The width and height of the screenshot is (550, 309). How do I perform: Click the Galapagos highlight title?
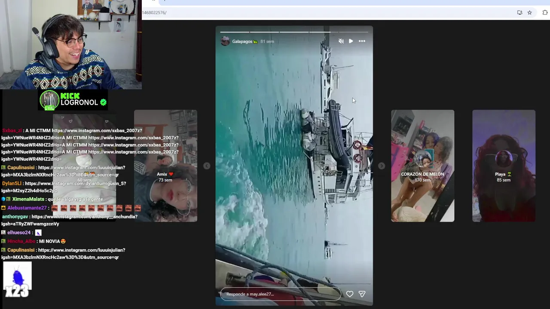pyautogui.click(x=244, y=42)
